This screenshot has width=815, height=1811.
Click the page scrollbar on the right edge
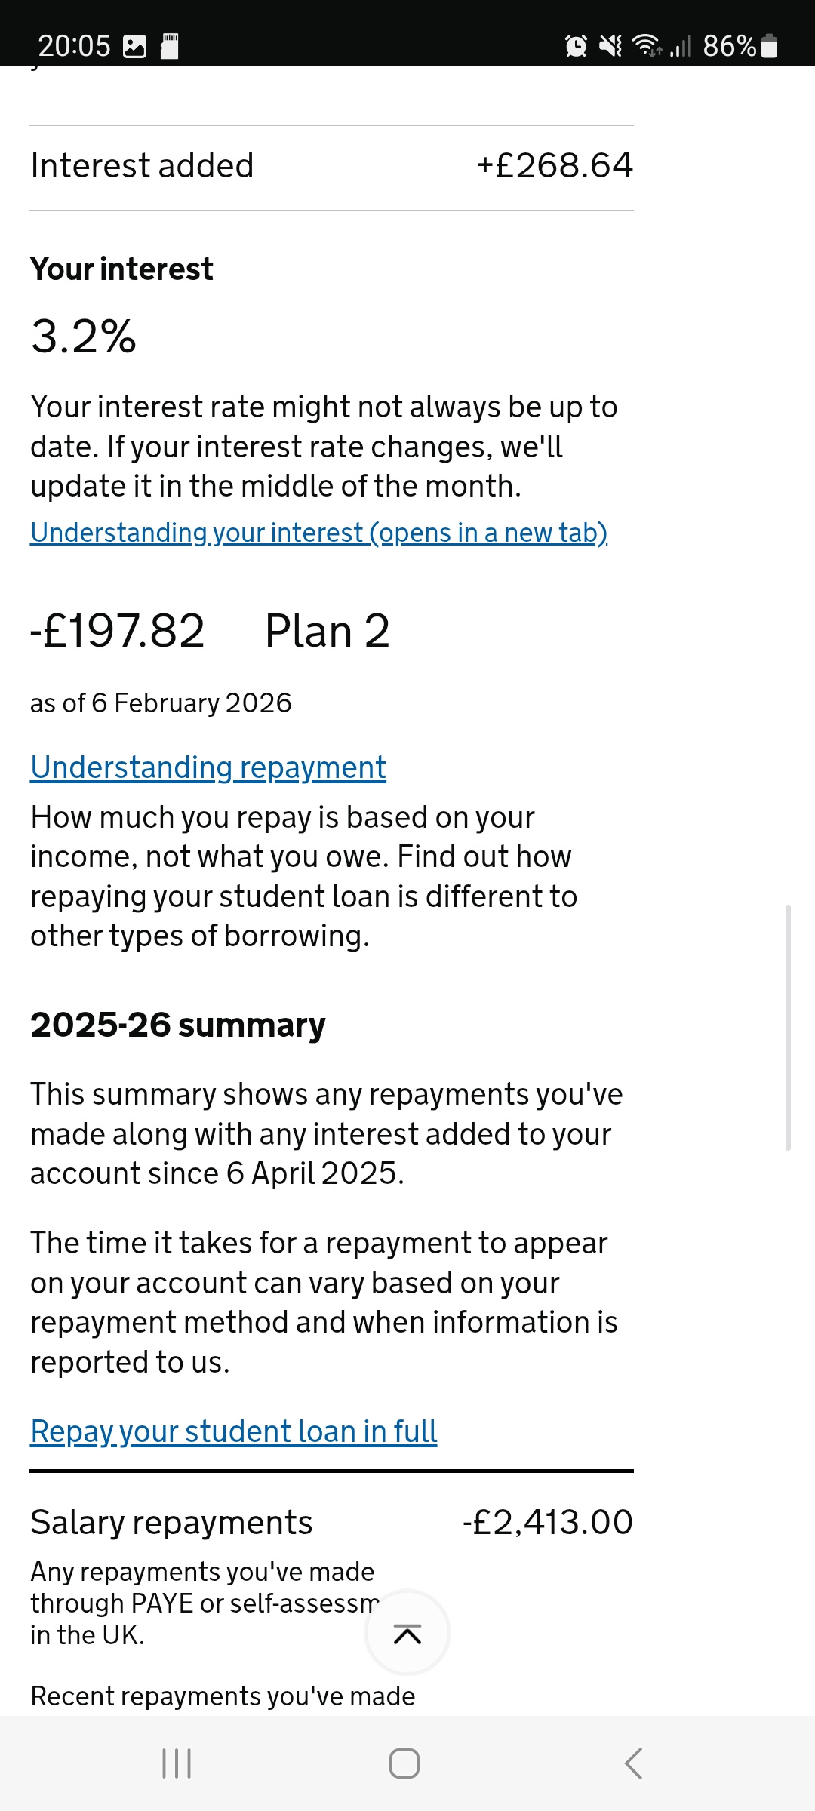pyautogui.click(x=788, y=1026)
